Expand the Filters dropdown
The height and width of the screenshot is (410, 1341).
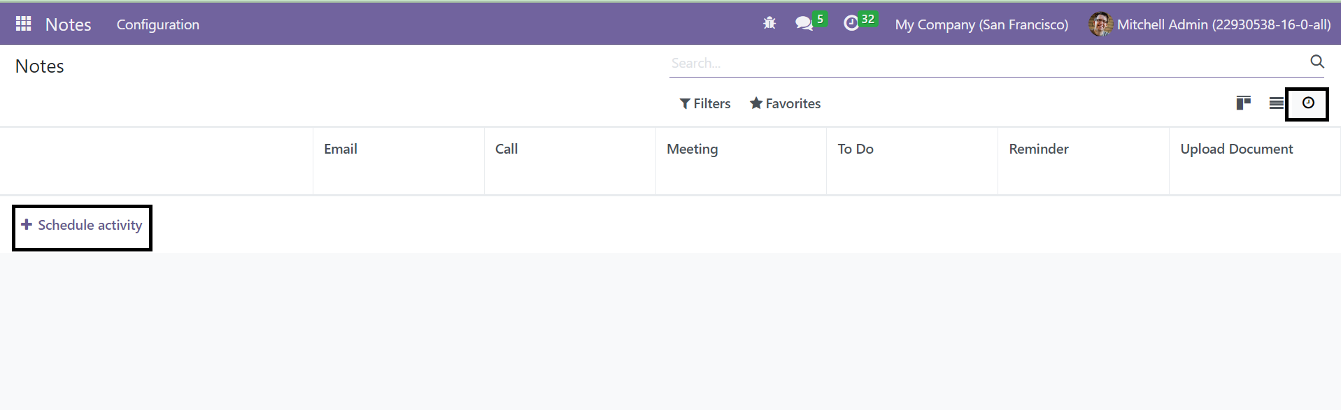pyautogui.click(x=705, y=103)
